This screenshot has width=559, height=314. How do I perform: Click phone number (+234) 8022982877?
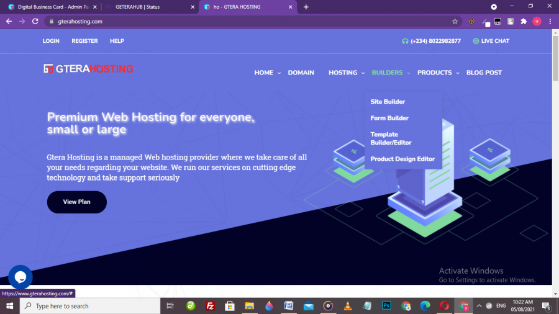click(x=435, y=41)
